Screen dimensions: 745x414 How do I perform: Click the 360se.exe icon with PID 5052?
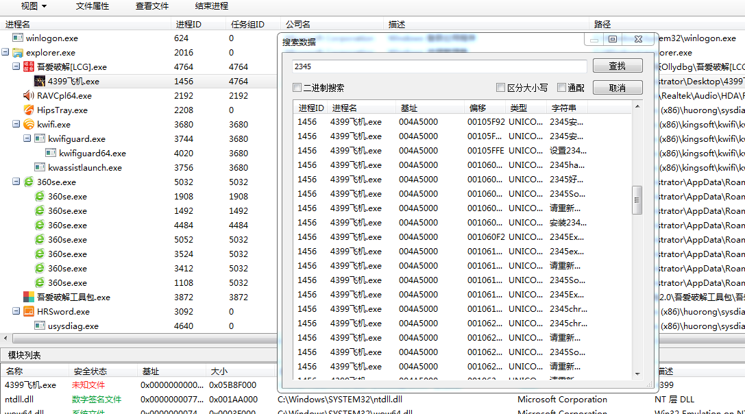(x=40, y=239)
